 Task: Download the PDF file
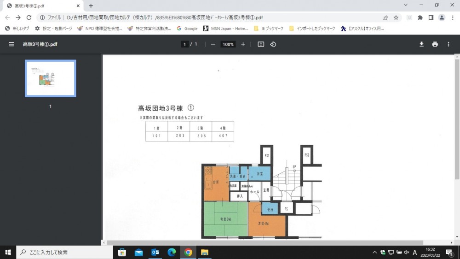[x=421, y=44]
